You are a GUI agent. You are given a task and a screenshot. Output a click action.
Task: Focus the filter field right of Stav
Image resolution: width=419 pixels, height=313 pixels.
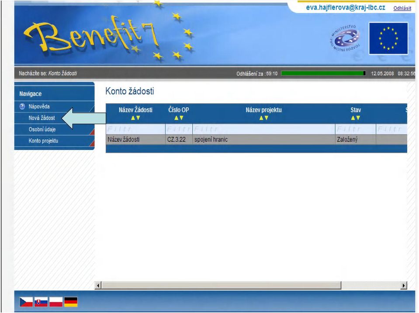(391, 129)
